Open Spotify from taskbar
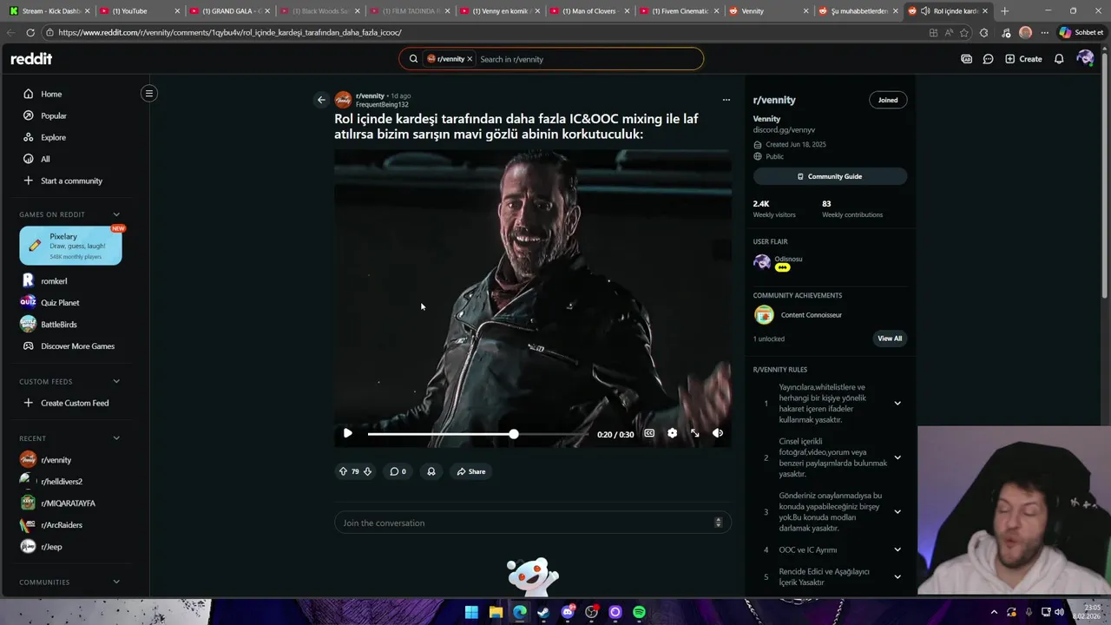The height and width of the screenshot is (625, 1111). pos(639,612)
